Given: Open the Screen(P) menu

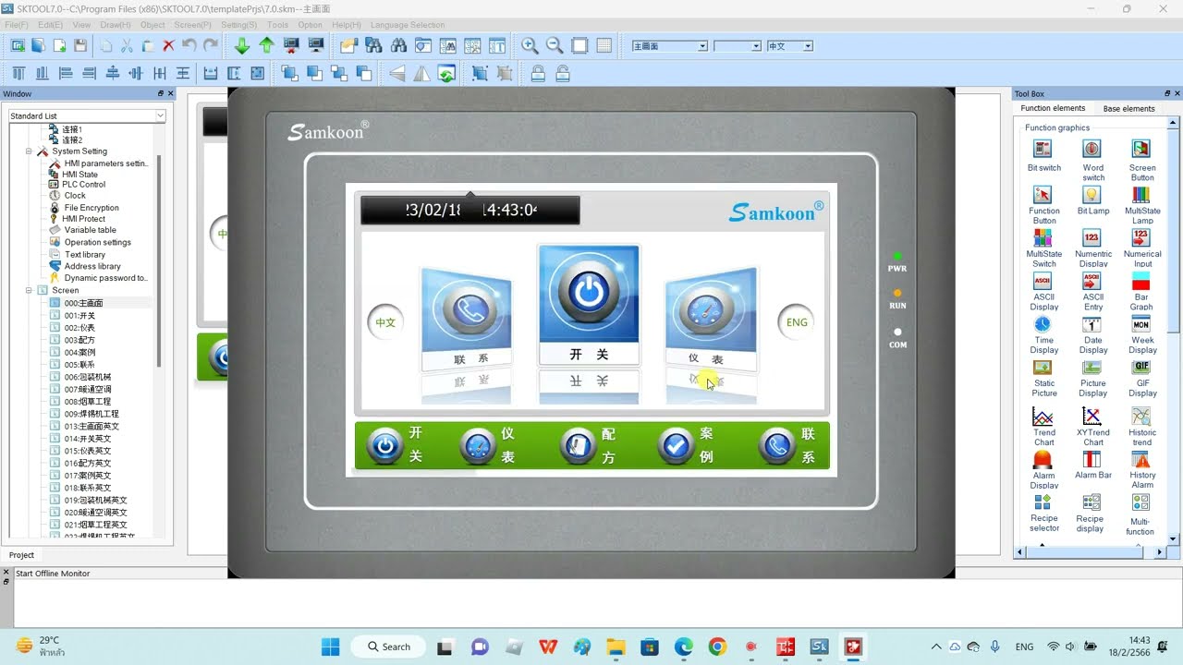Looking at the screenshot, I should [x=192, y=25].
